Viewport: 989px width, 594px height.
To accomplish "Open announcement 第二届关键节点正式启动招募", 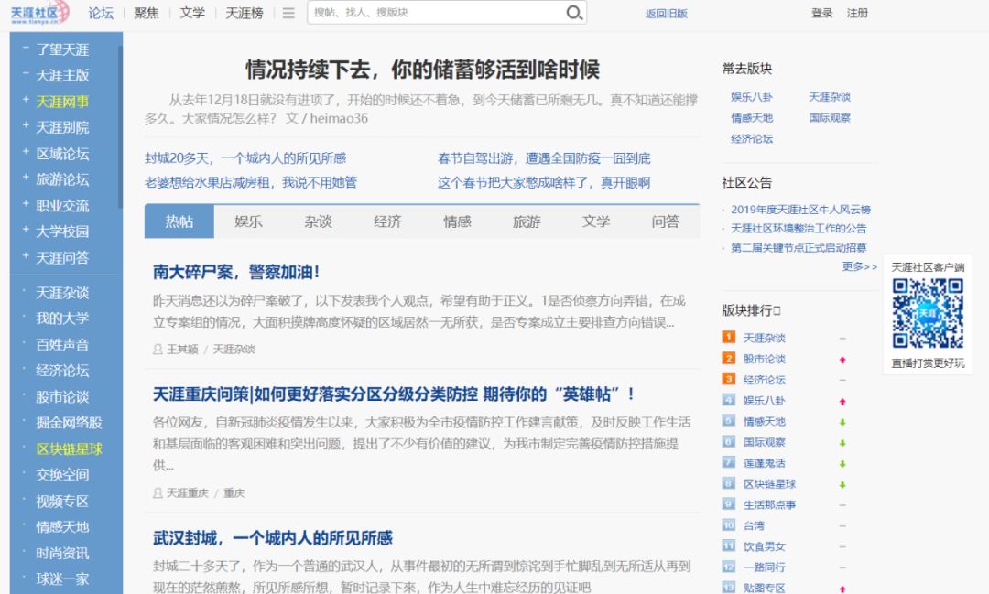I will (x=799, y=248).
